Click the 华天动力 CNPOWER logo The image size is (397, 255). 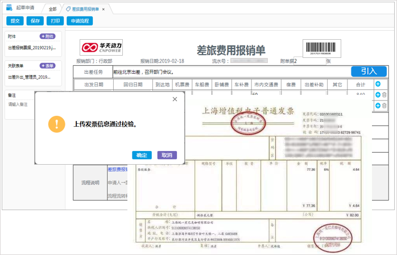(x=101, y=47)
